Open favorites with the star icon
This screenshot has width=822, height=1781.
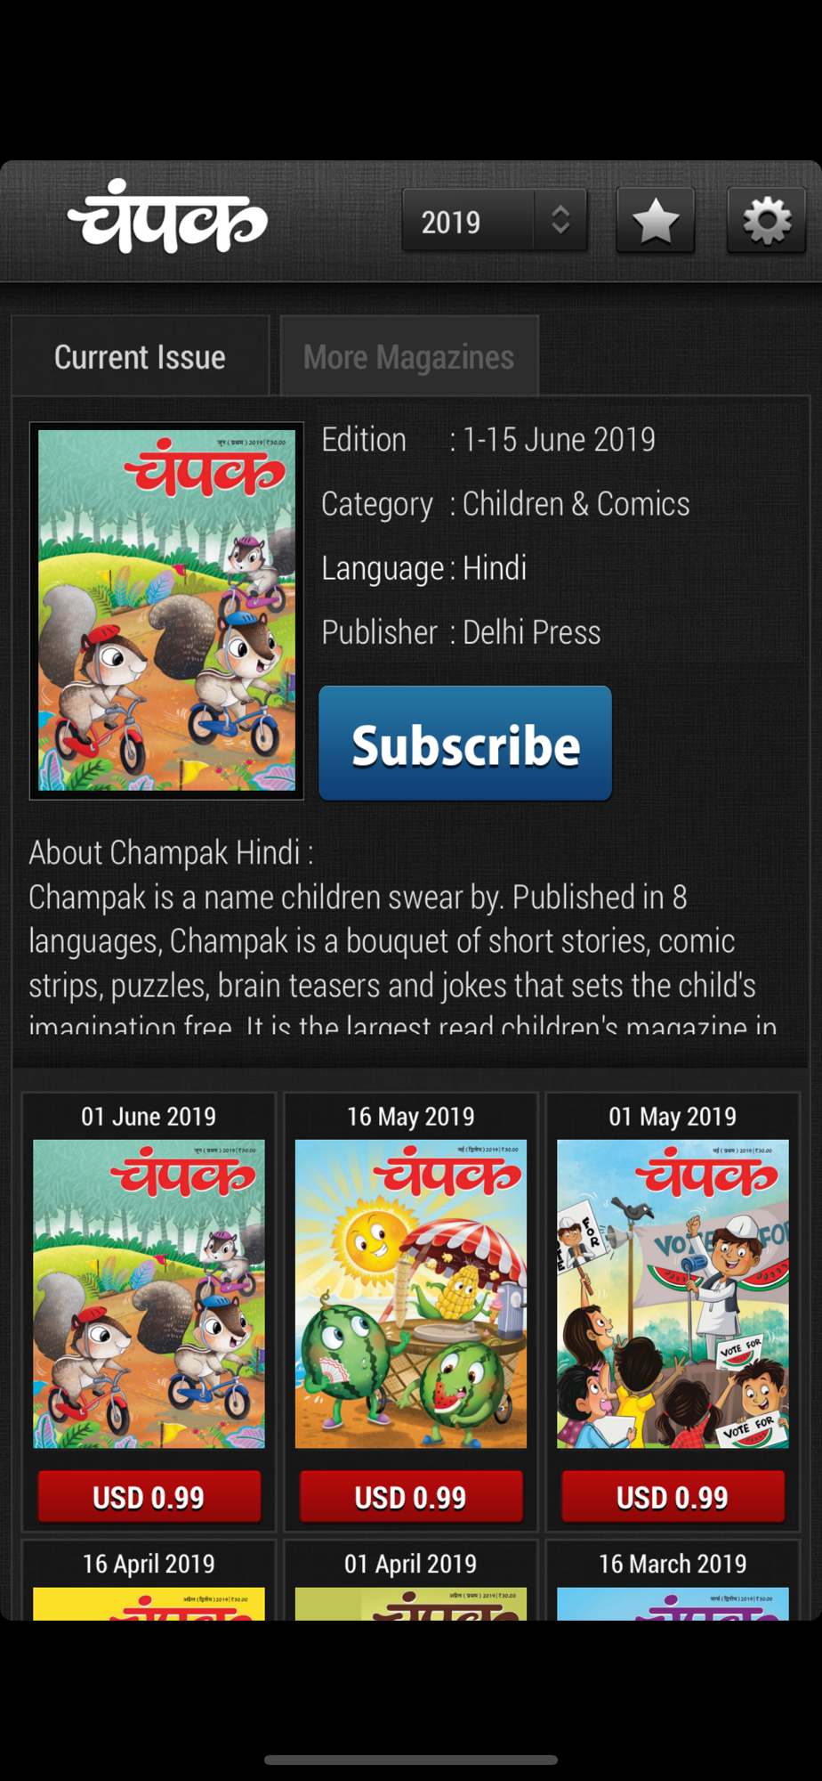(656, 221)
